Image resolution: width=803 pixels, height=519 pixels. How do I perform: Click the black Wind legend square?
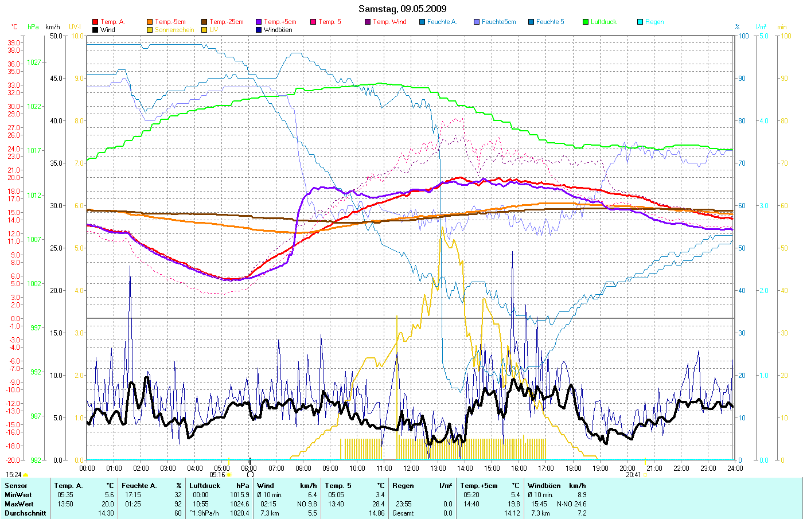tap(95, 30)
